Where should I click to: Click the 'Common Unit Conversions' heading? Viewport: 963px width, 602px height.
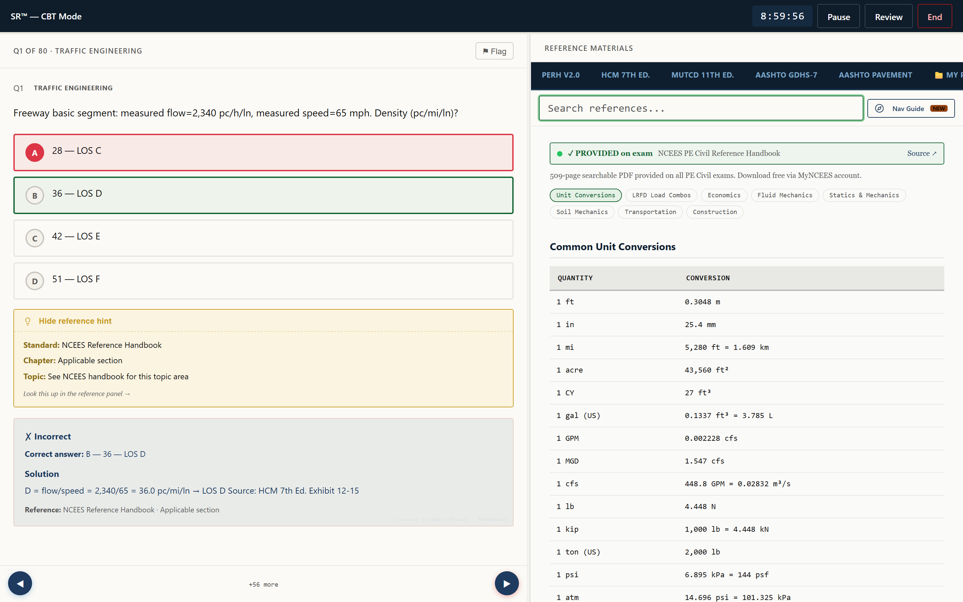[613, 247]
